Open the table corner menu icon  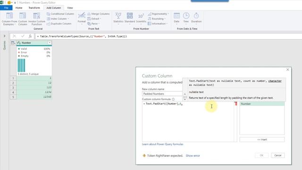click(x=13, y=43)
